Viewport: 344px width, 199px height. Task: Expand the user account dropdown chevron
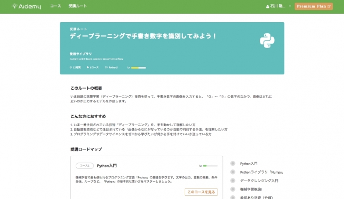(290, 6)
